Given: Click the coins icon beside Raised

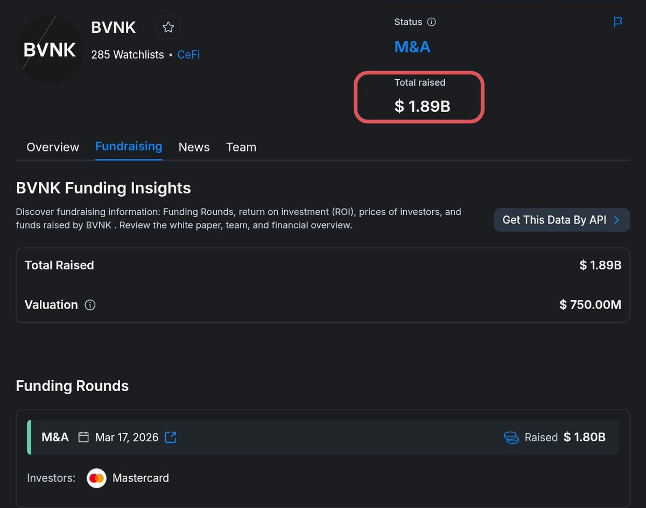Looking at the screenshot, I should click(x=511, y=437).
